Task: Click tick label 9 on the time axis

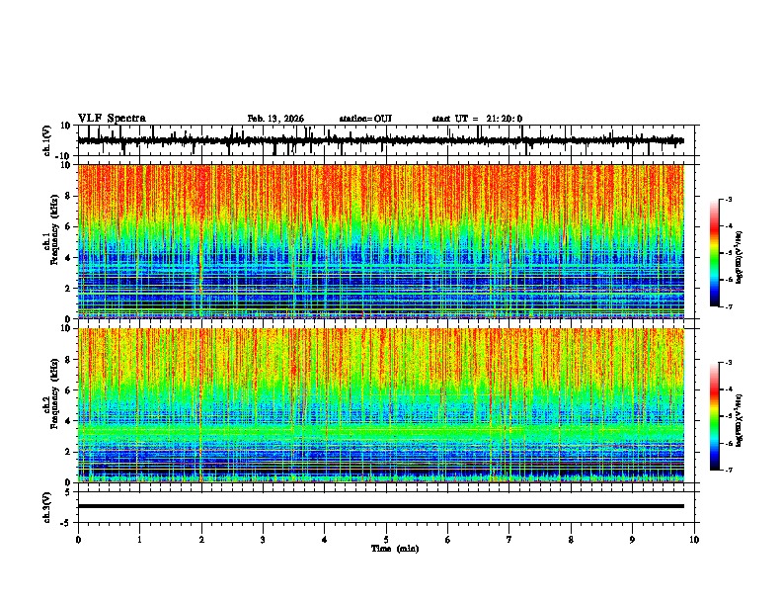Action: click(632, 540)
